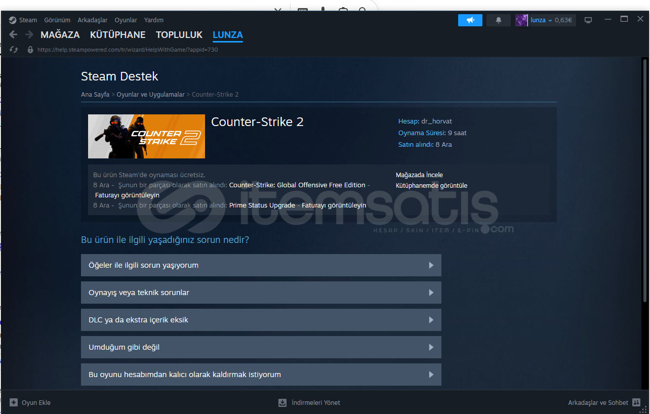Click the 'Oyun Ekle' label
The image size is (650, 414).
click(x=36, y=403)
